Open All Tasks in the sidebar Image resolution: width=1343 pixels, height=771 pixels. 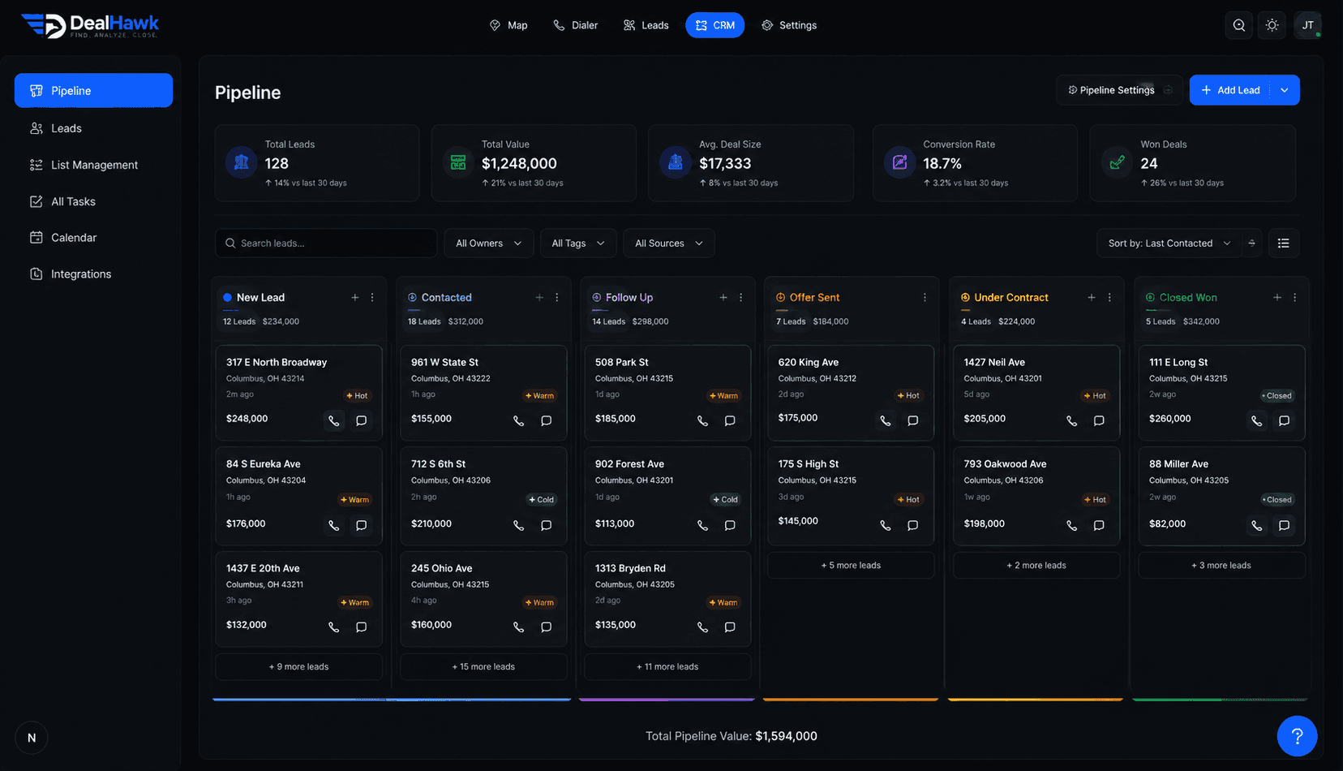coord(93,201)
